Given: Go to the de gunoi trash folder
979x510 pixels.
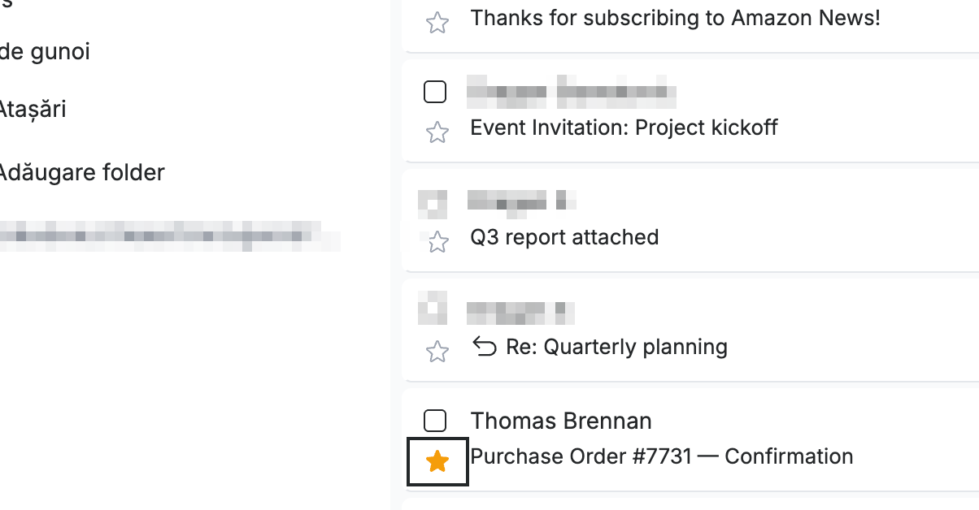Looking at the screenshot, I should [46, 53].
